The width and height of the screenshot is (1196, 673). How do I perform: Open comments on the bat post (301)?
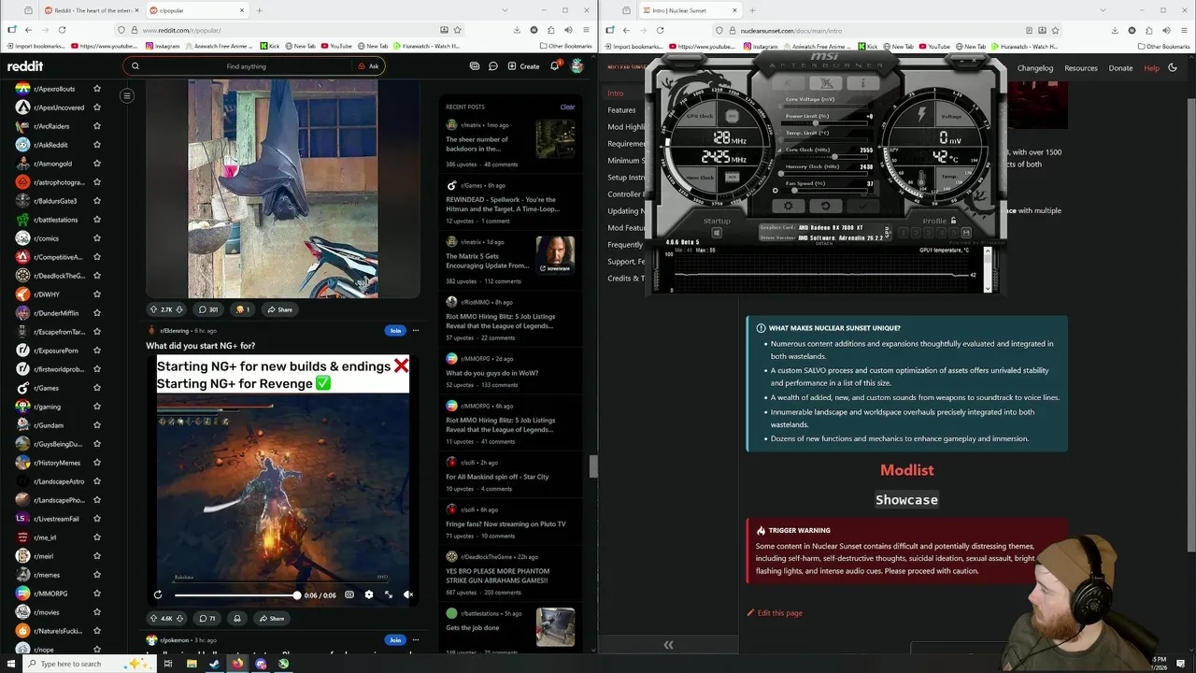(208, 309)
